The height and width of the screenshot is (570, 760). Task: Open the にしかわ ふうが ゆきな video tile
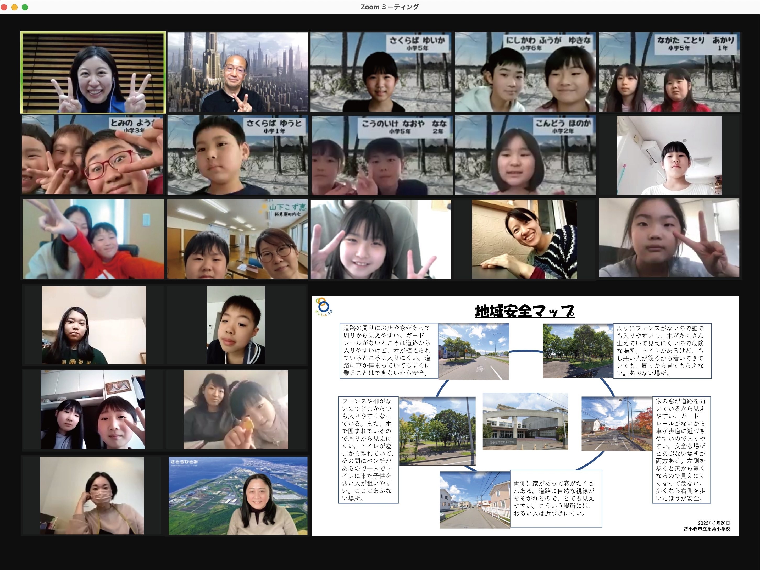(525, 72)
